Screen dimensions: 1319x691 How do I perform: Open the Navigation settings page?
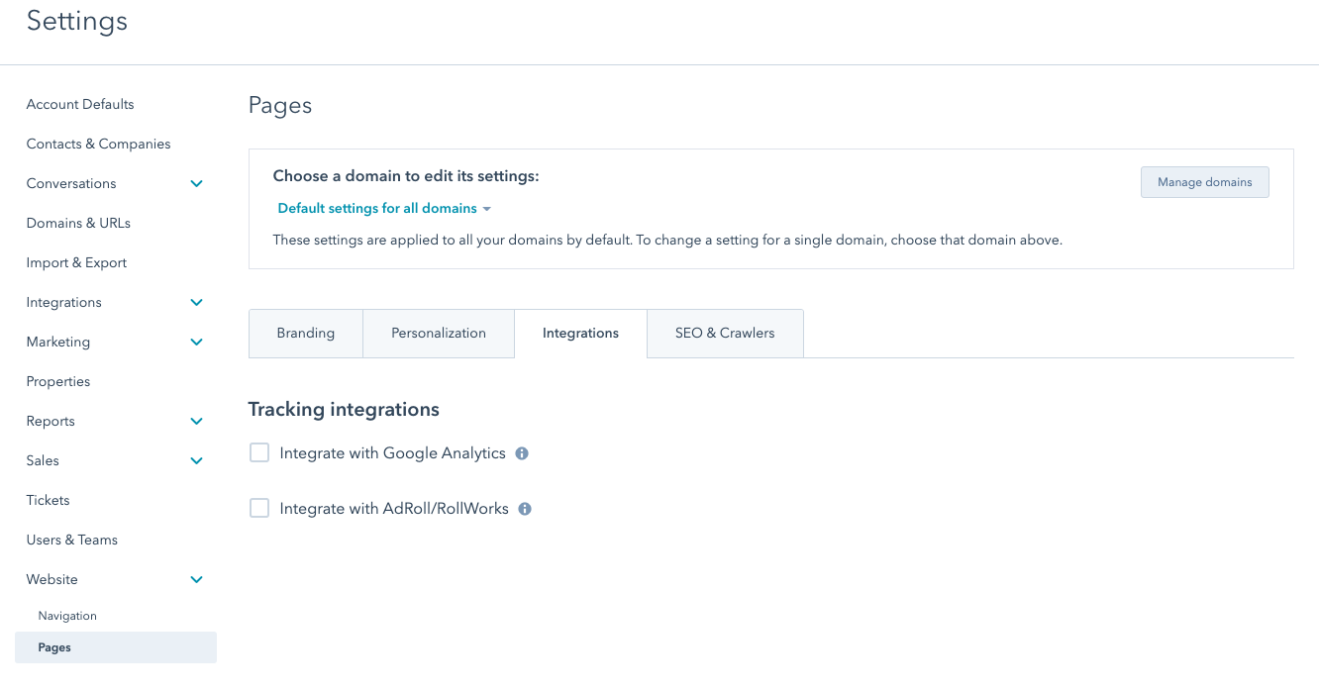66,615
